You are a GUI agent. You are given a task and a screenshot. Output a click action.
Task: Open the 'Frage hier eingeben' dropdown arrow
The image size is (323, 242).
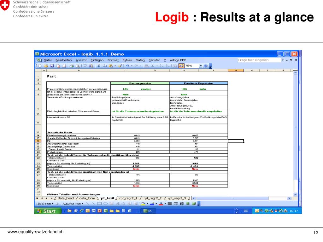[282, 60]
